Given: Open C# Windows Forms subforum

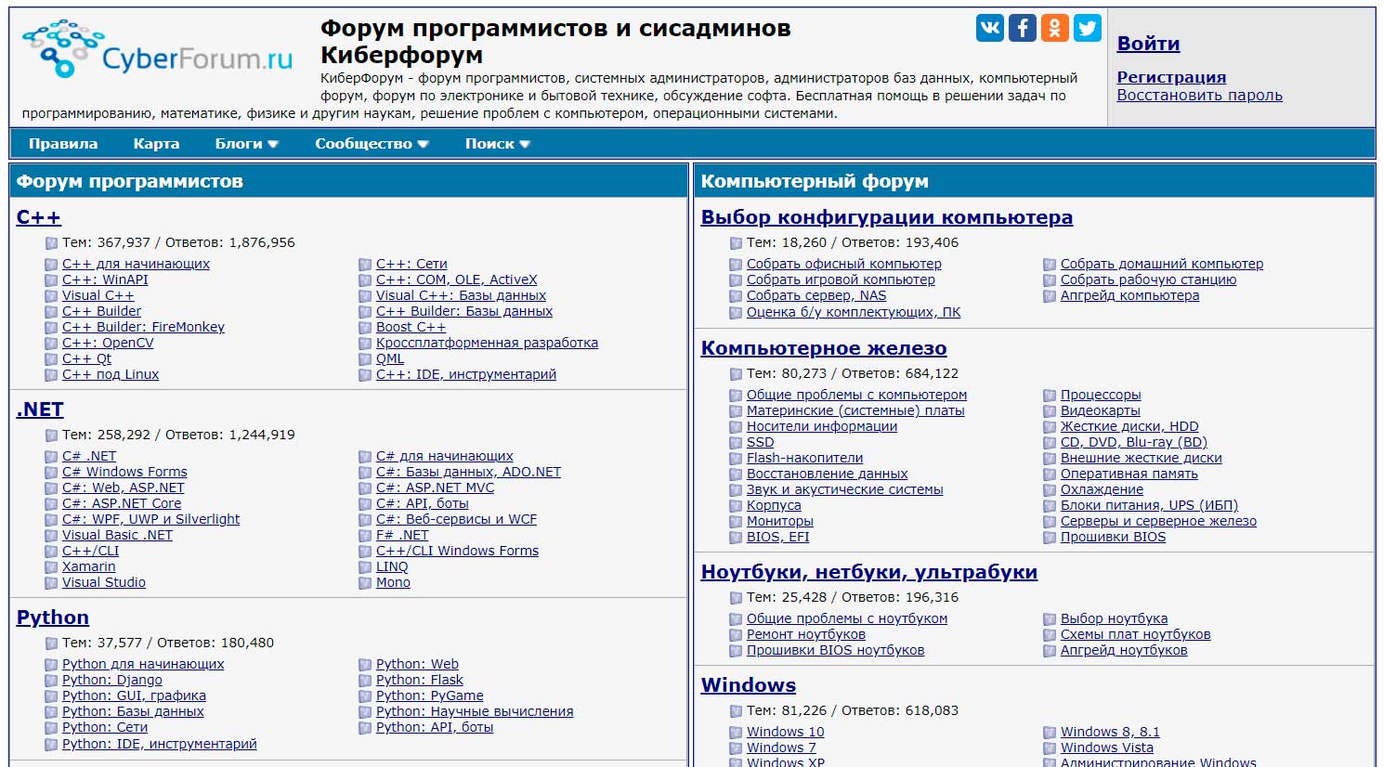Looking at the screenshot, I should click(x=124, y=472).
